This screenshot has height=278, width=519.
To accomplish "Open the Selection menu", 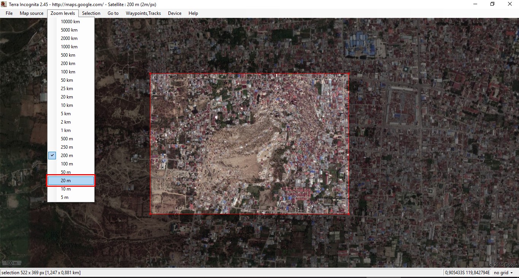I will coord(91,13).
